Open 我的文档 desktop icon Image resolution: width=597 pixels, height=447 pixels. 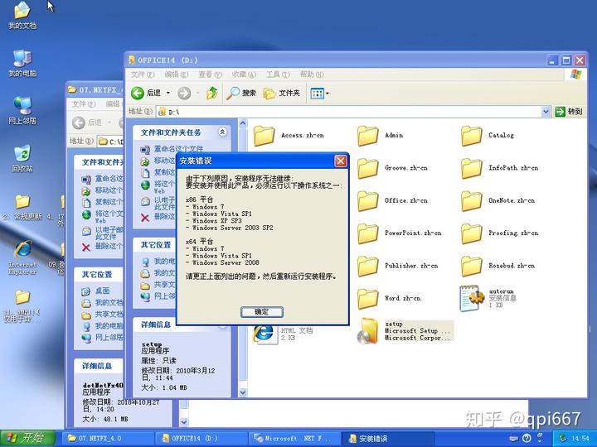click(22, 16)
